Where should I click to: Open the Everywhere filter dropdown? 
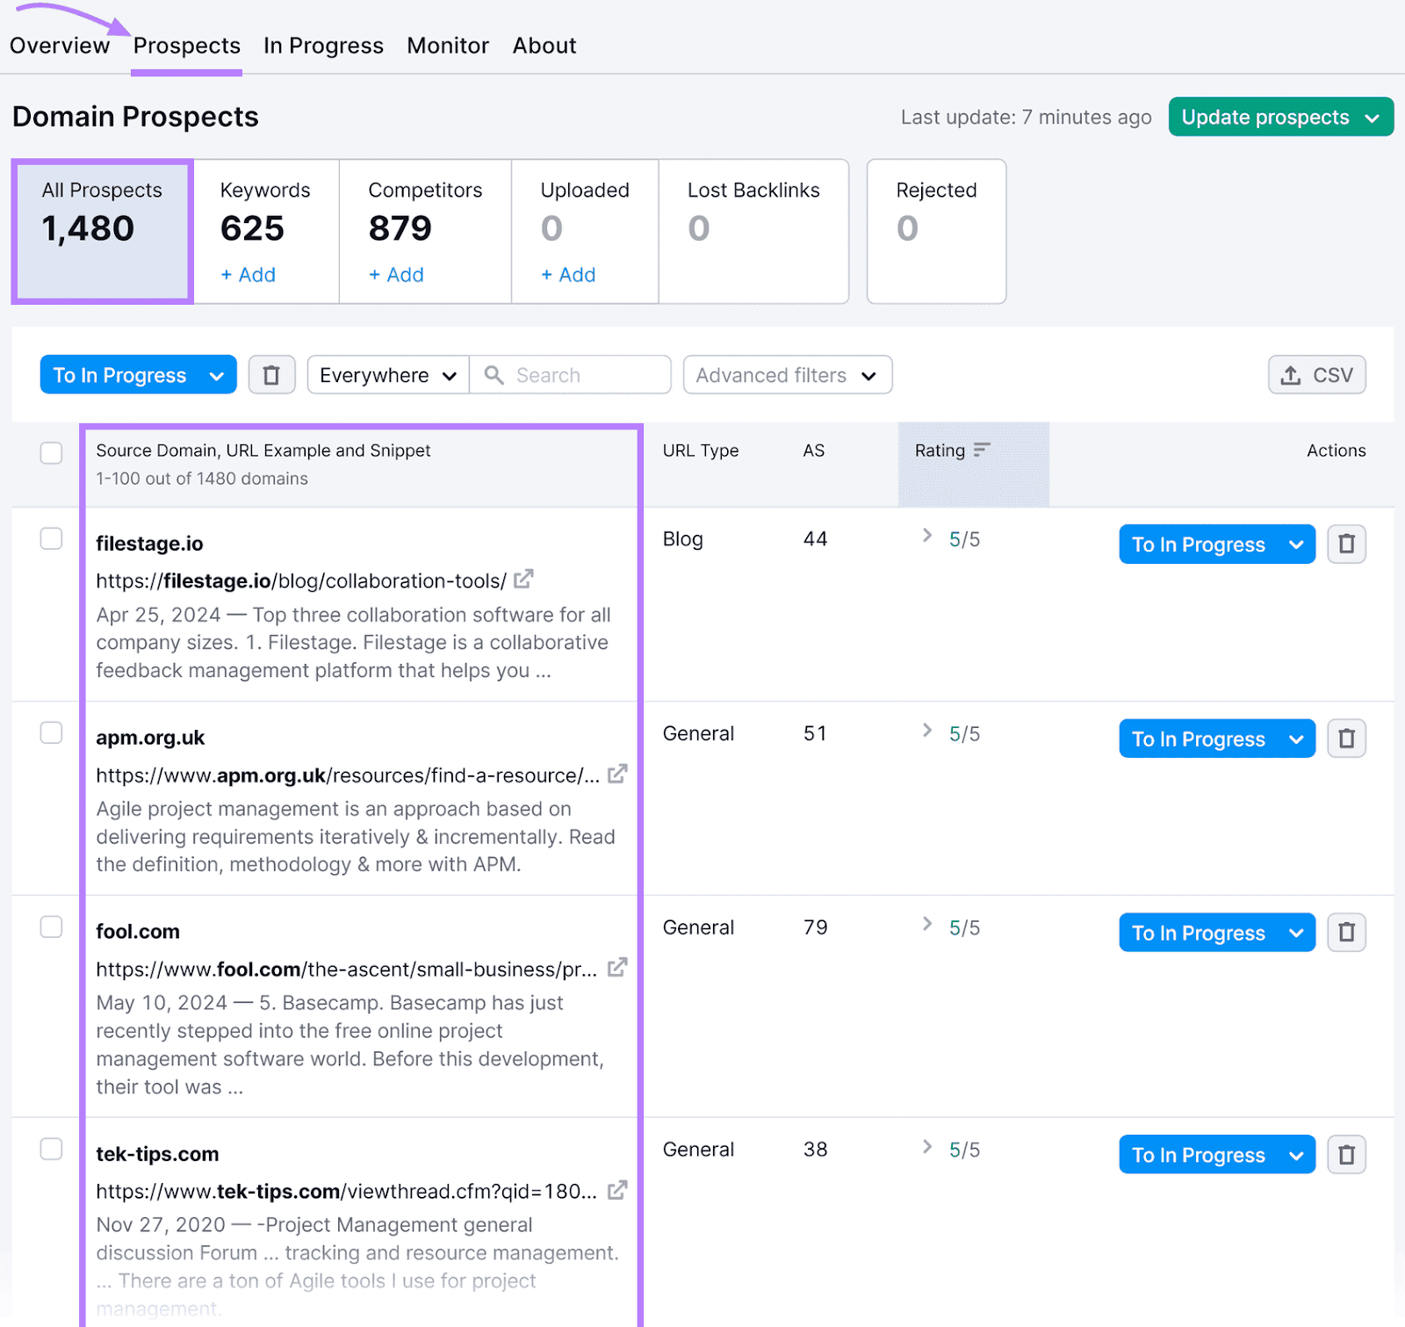coord(386,375)
